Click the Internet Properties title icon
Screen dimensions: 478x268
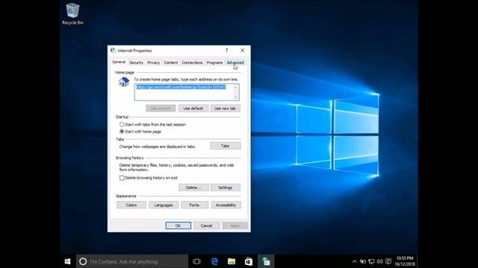pos(113,51)
